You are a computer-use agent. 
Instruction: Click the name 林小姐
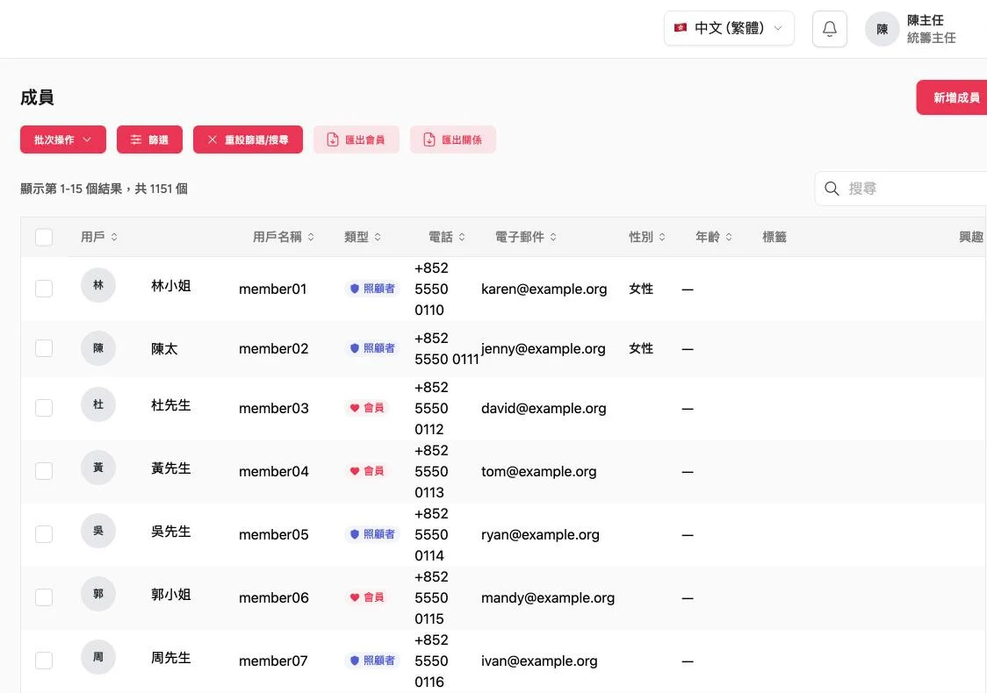[x=170, y=285]
